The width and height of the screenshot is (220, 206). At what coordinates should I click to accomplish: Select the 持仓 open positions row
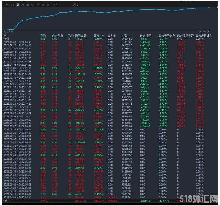click(x=6, y=39)
